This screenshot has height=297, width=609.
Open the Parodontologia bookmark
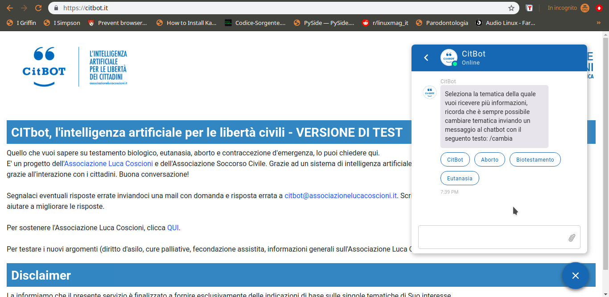pyautogui.click(x=442, y=23)
